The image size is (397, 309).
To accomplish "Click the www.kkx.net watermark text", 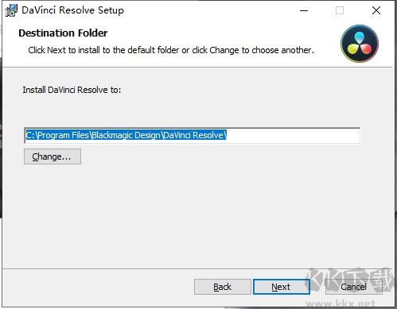I will [x=341, y=303].
